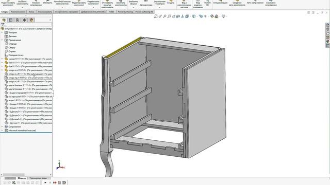This screenshot has width=330, height=185.
Task: Click Вид с разнесенными частями
Action: tap(184, 4)
